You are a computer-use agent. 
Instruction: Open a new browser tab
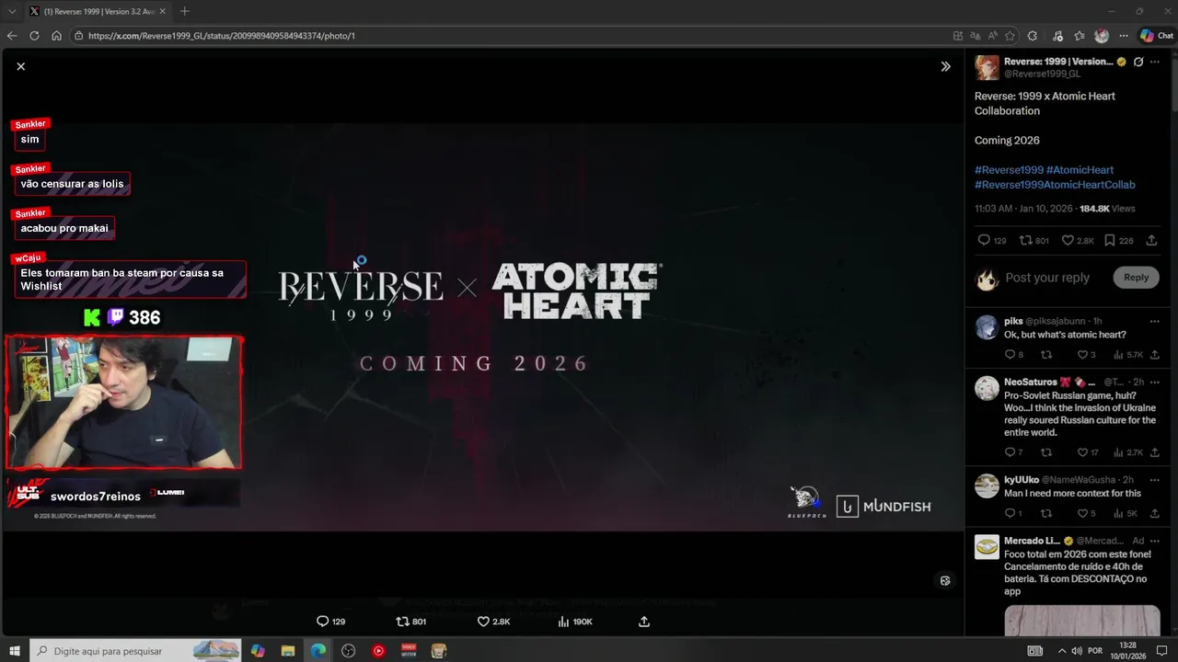(x=184, y=11)
